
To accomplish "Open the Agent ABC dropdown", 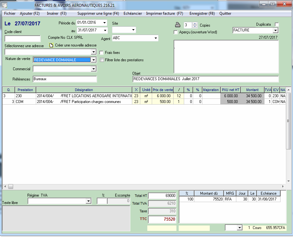I will point(156,38).
